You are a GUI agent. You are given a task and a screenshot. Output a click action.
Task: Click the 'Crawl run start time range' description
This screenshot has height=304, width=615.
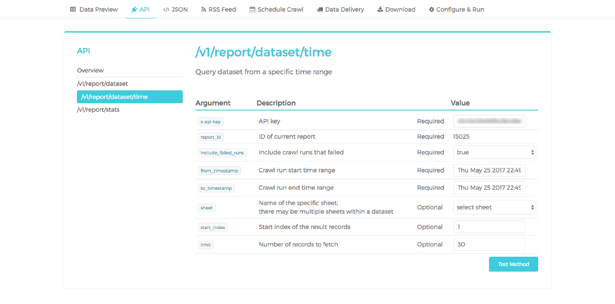(x=297, y=170)
